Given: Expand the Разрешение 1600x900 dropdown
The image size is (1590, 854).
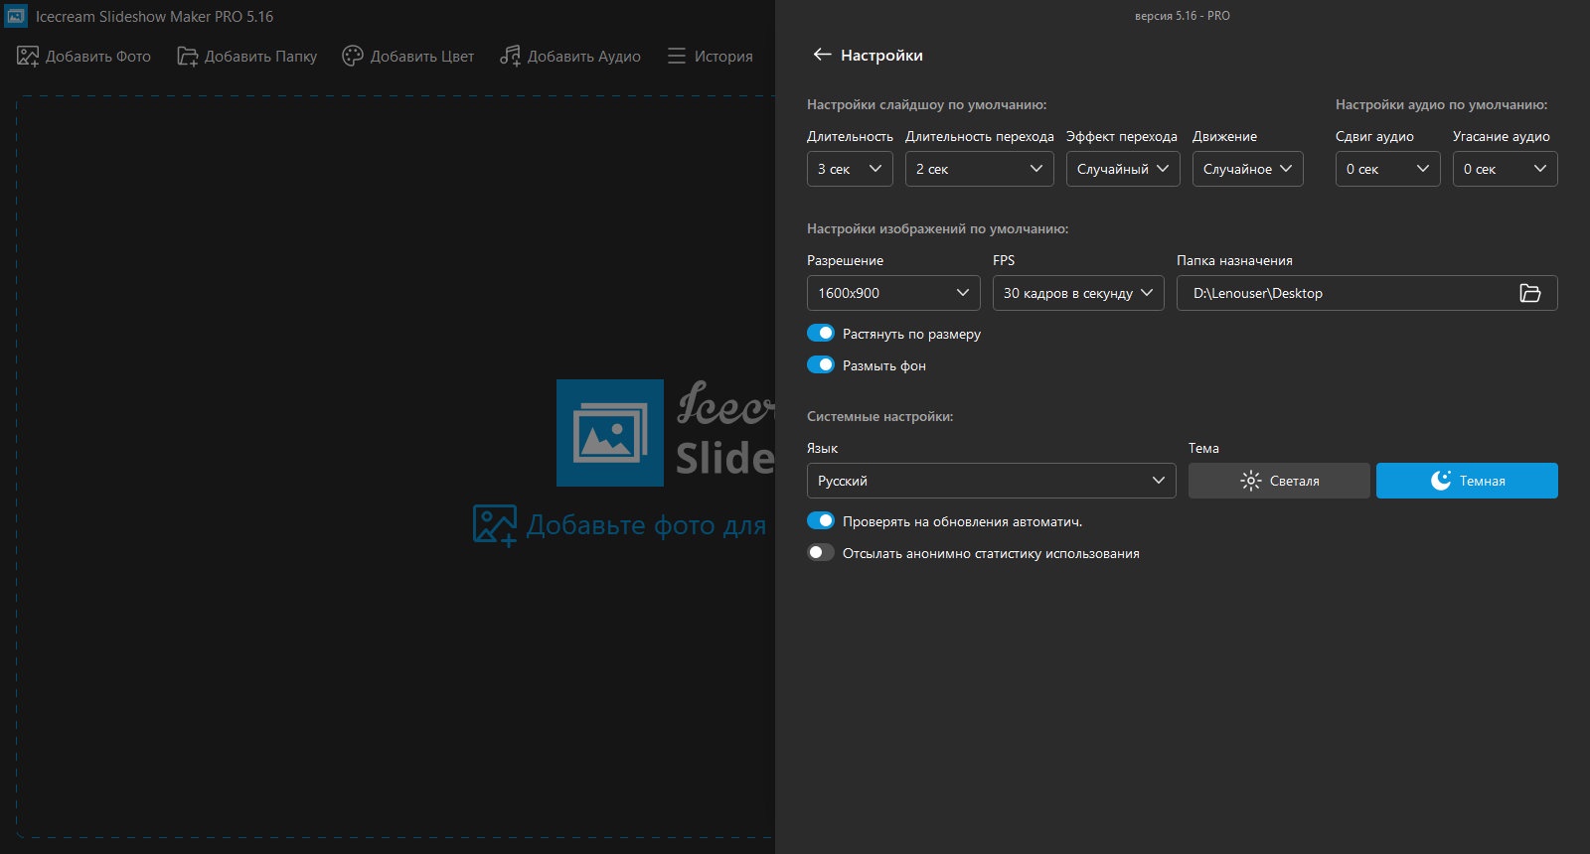Looking at the screenshot, I should [x=893, y=293].
